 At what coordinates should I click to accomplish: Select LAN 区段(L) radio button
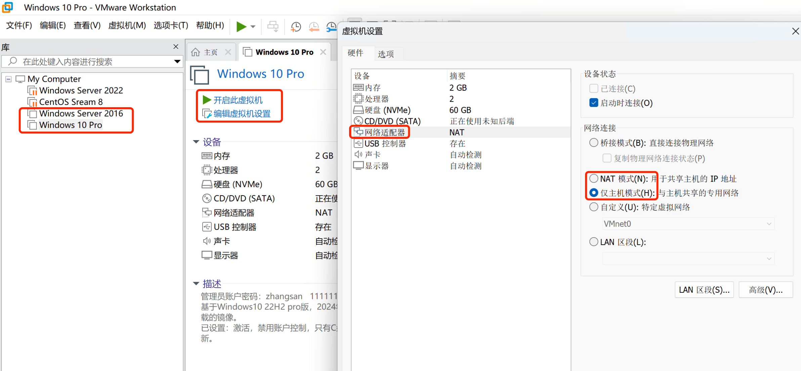pyautogui.click(x=594, y=242)
